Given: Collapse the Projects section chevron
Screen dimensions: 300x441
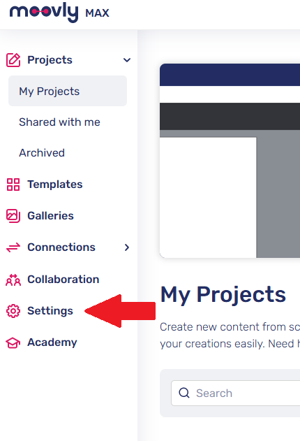Looking at the screenshot, I should [x=127, y=60].
